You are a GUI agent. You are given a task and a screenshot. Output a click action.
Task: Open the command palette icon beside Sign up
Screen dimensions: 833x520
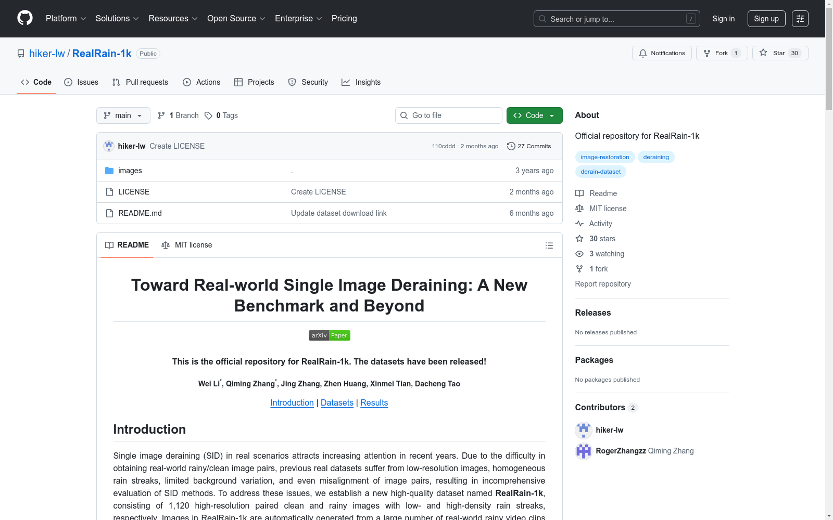800,19
